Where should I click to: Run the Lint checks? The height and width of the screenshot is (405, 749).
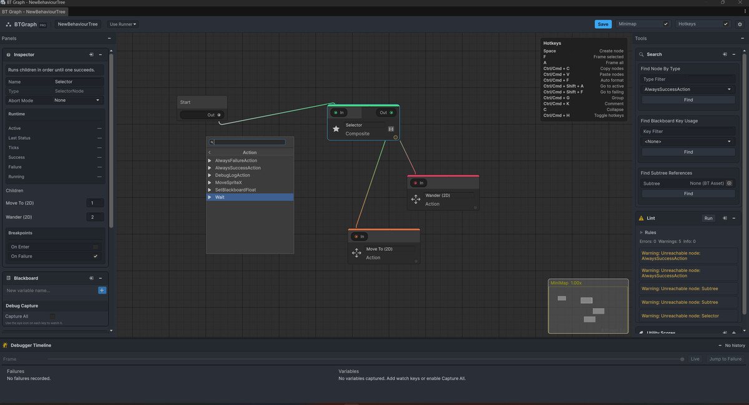click(708, 218)
